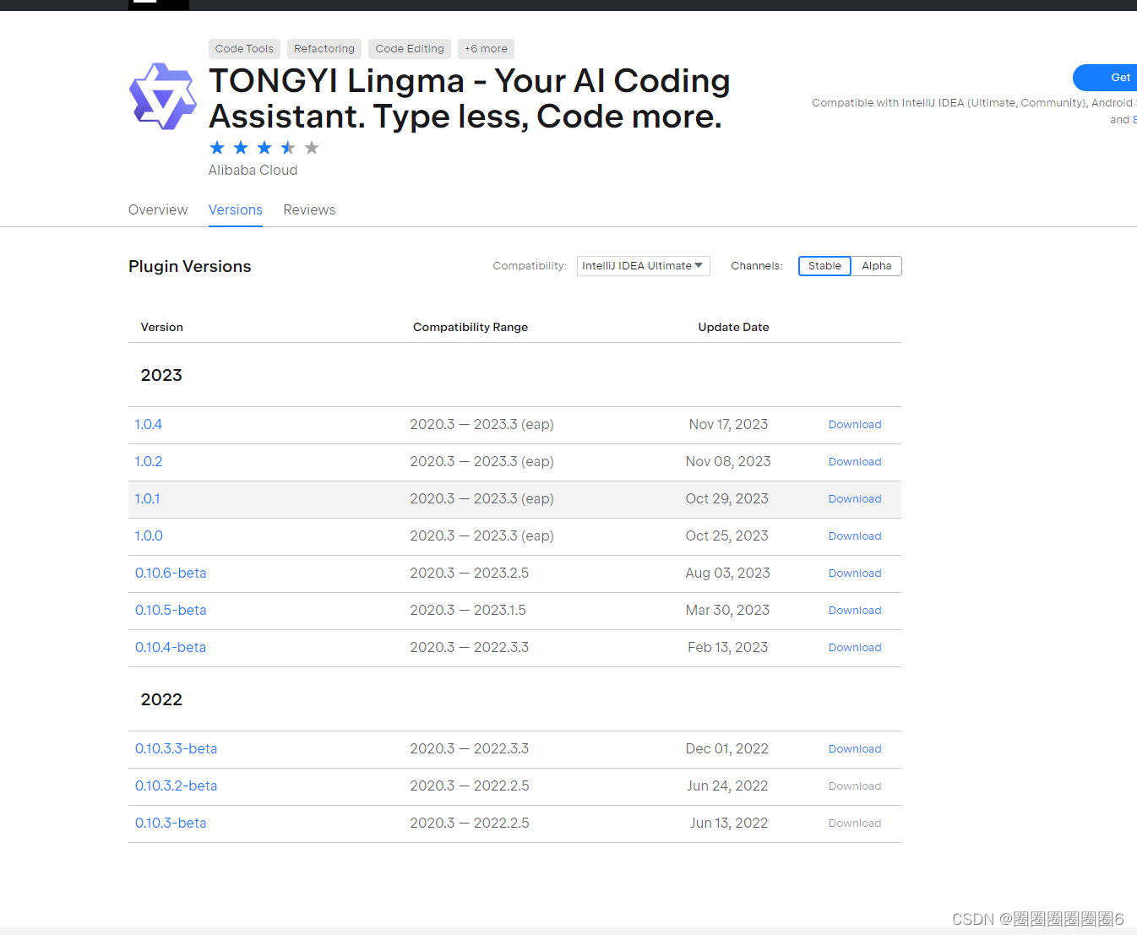Click the Mar 30, 2023 update date
The height and width of the screenshot is (935, 1137).
click(x=727, y=611)
